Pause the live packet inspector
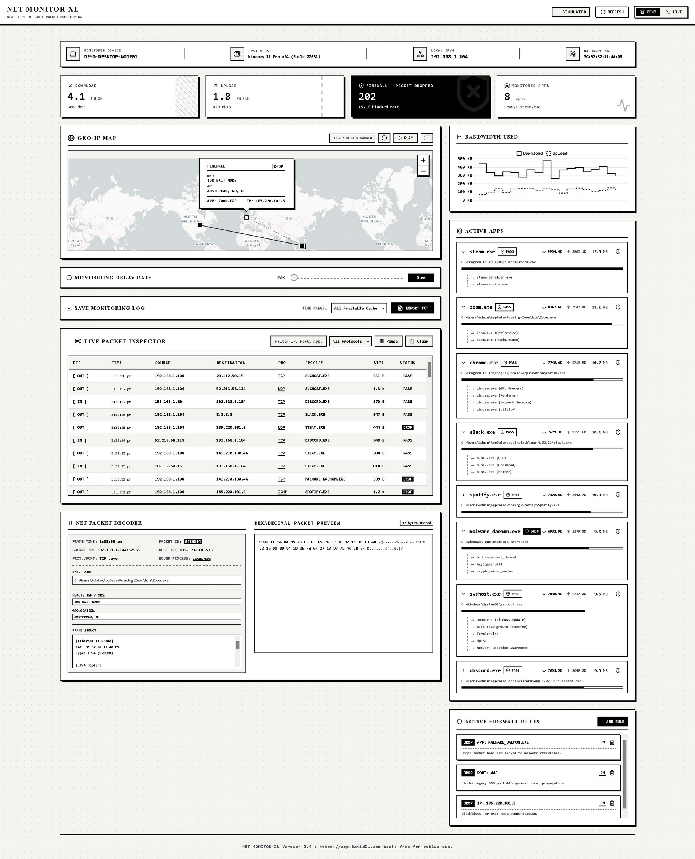 coord(388,341)
